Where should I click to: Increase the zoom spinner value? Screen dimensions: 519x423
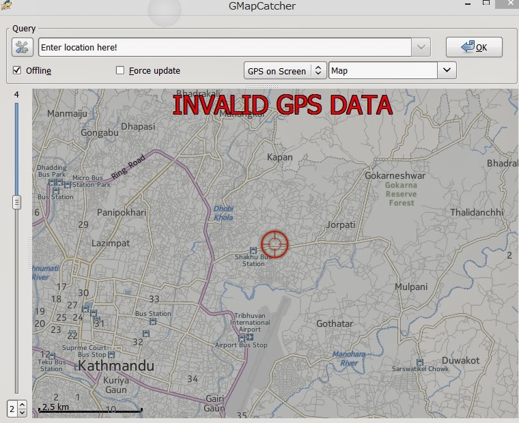22,405
